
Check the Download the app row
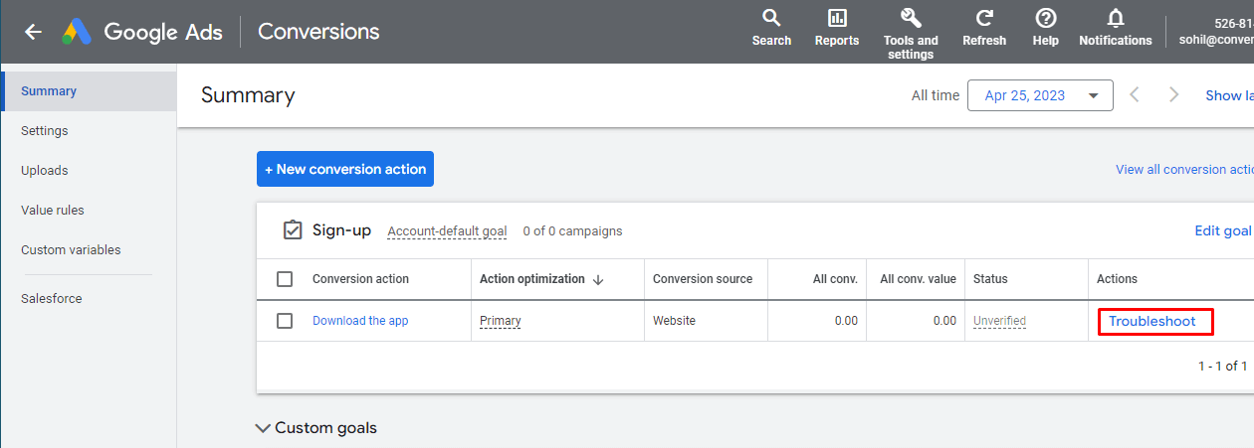285,321
